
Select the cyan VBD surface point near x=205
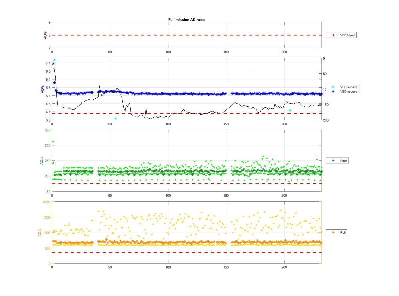290,110
